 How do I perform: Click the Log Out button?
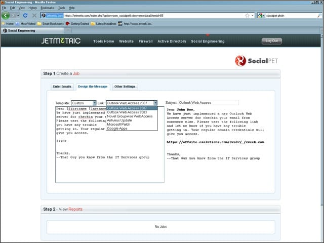click(x=271, y=41)
